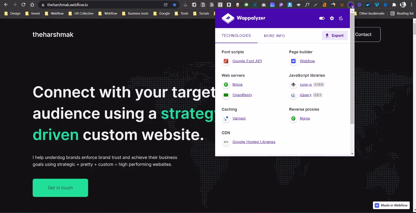416x213 pixels.
Task: Click the Wappalyzer popup scrollbar thumb
Action: 352,69
